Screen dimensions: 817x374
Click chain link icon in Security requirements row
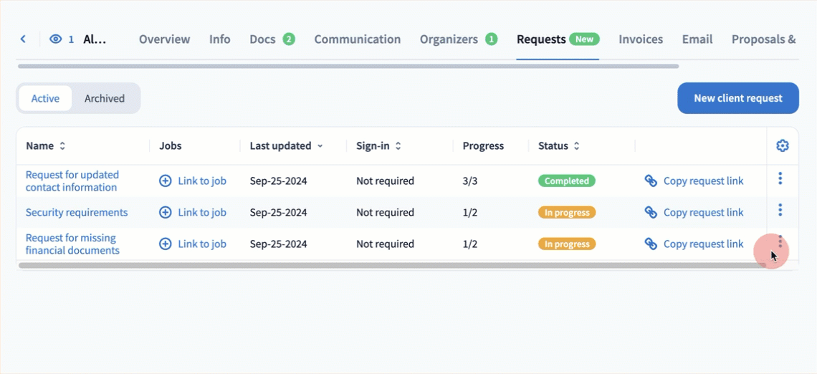click(651, 213)
